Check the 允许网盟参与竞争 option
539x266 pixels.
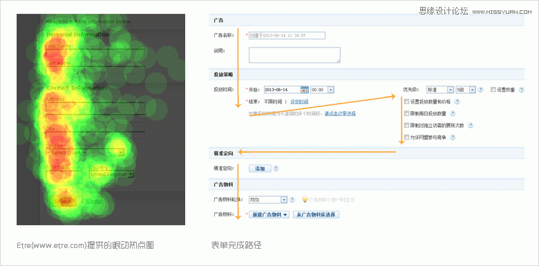tap(407, 137)
